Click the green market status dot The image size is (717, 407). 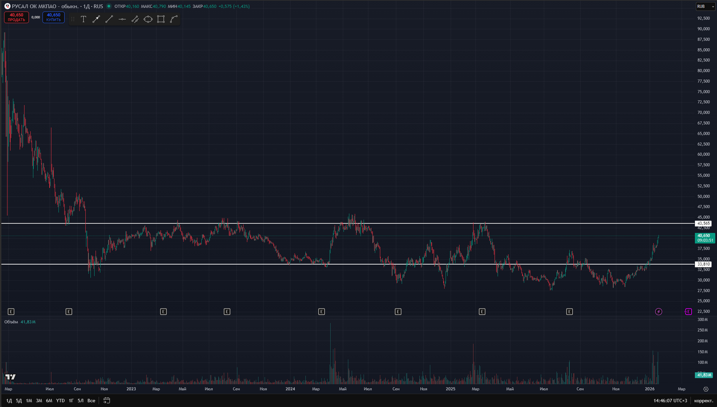coord(109,6)
